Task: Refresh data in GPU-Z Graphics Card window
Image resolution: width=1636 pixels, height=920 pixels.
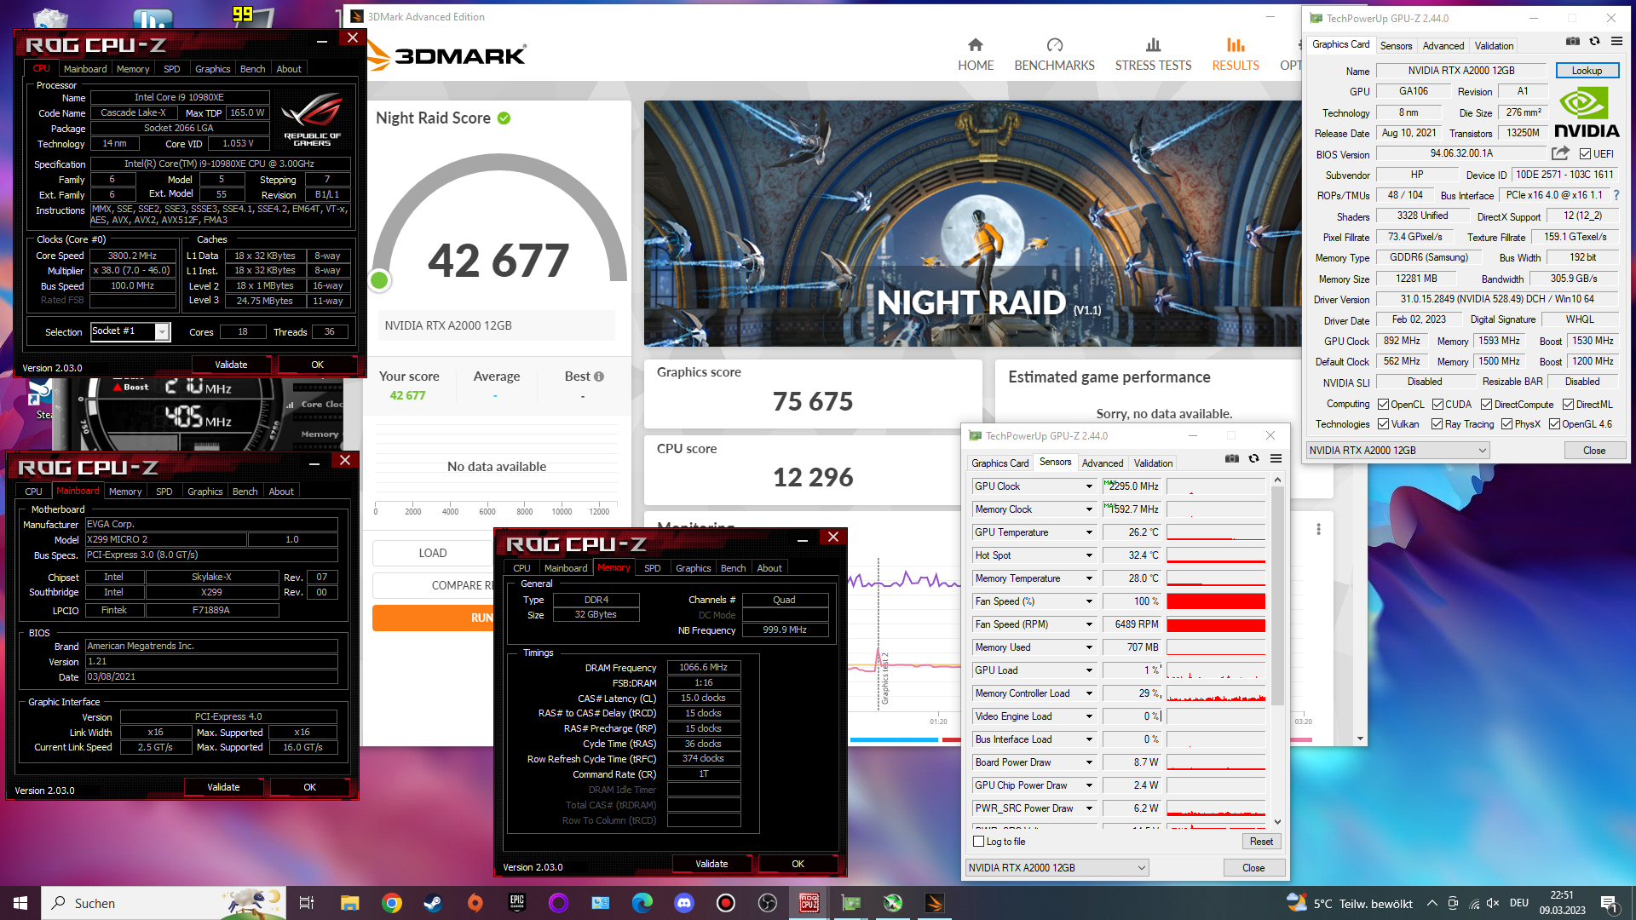Action: pos(1594,41)
